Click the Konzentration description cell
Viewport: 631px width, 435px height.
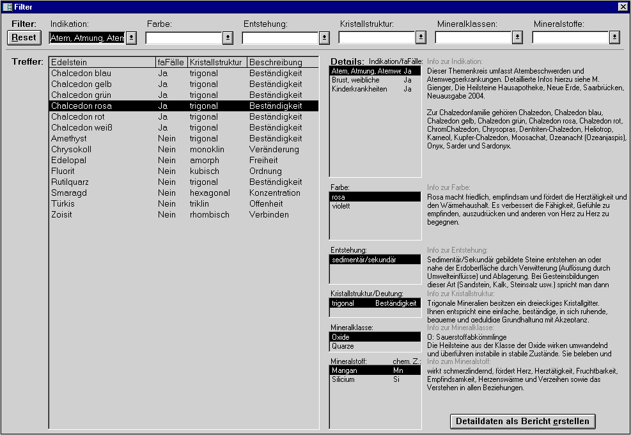(275, 193)
